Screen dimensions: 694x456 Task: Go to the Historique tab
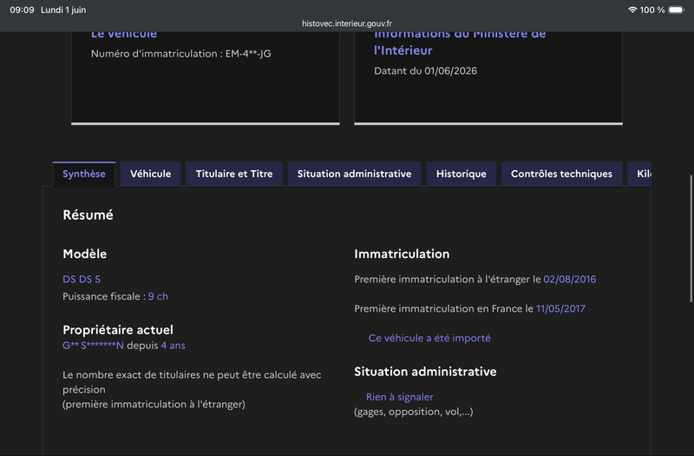pos(462,175)
